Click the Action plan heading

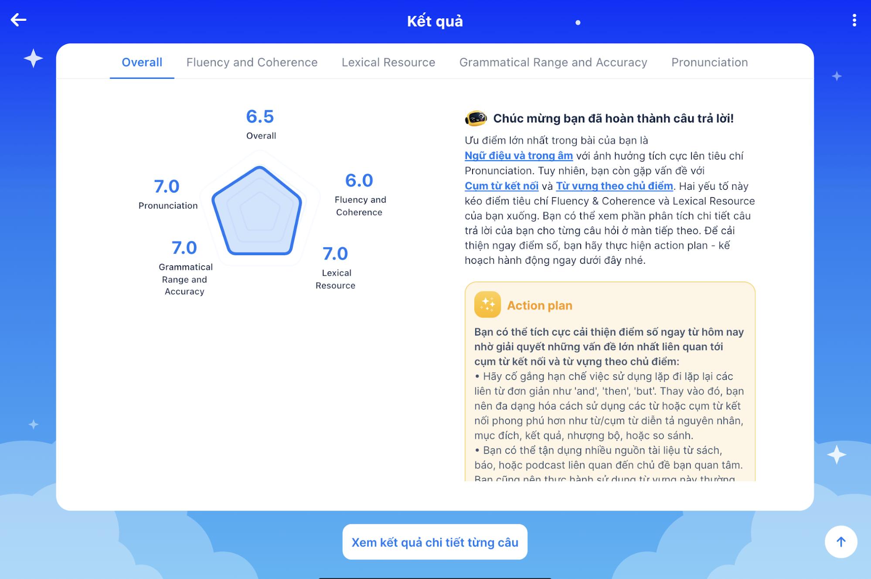pyautogui.click(x=539, y=306)
